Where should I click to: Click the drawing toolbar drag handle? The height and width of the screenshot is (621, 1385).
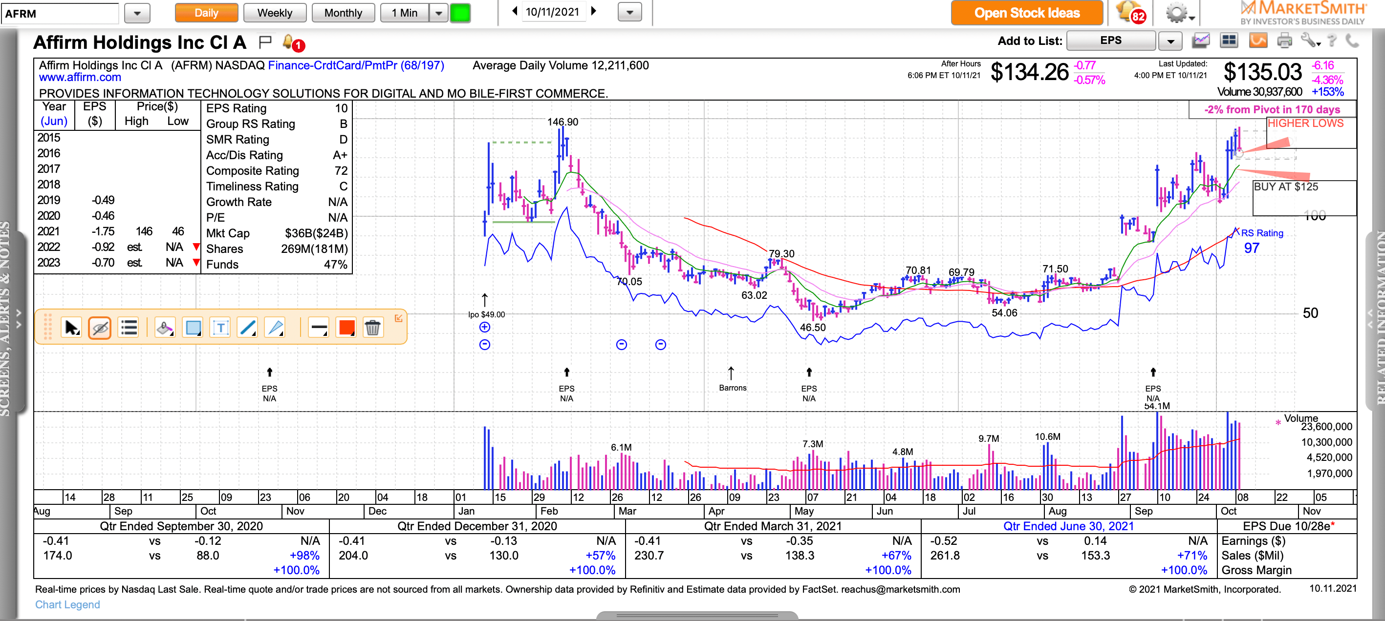click(x=47, y=327)
